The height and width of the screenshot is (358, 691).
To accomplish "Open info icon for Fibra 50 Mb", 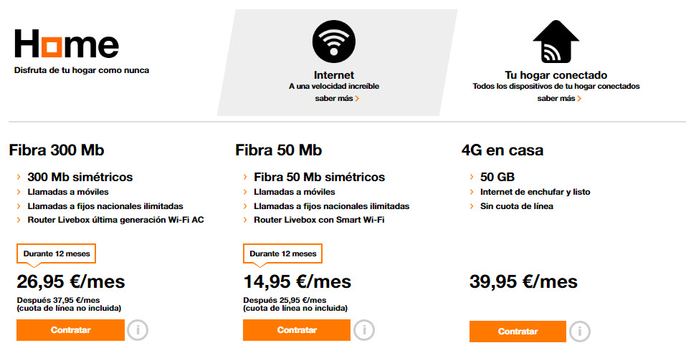I will (363, 330).
